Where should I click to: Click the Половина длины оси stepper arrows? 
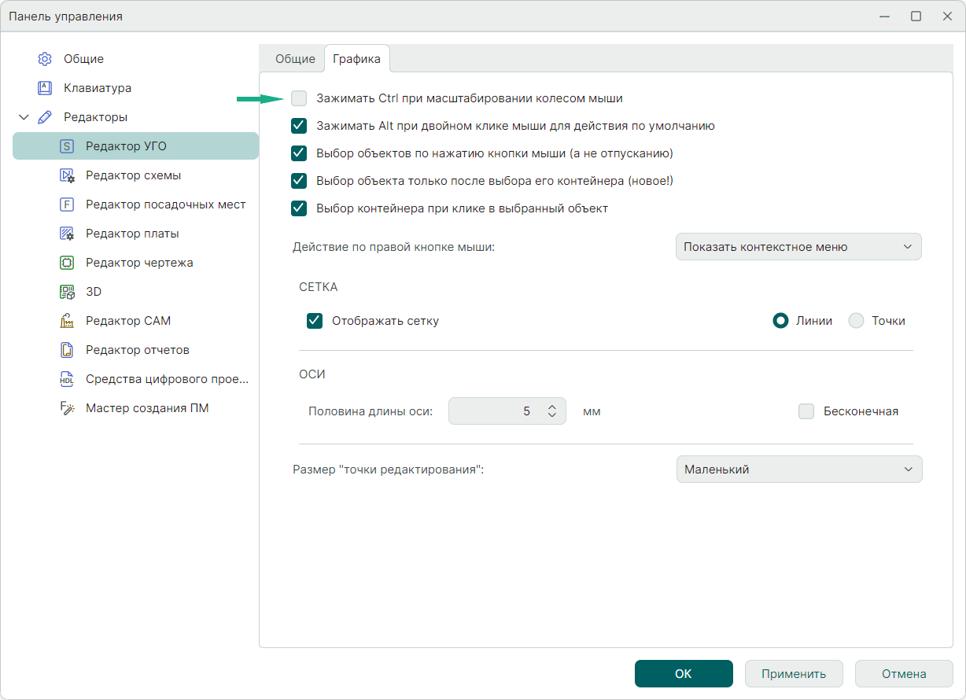(552, 411)
